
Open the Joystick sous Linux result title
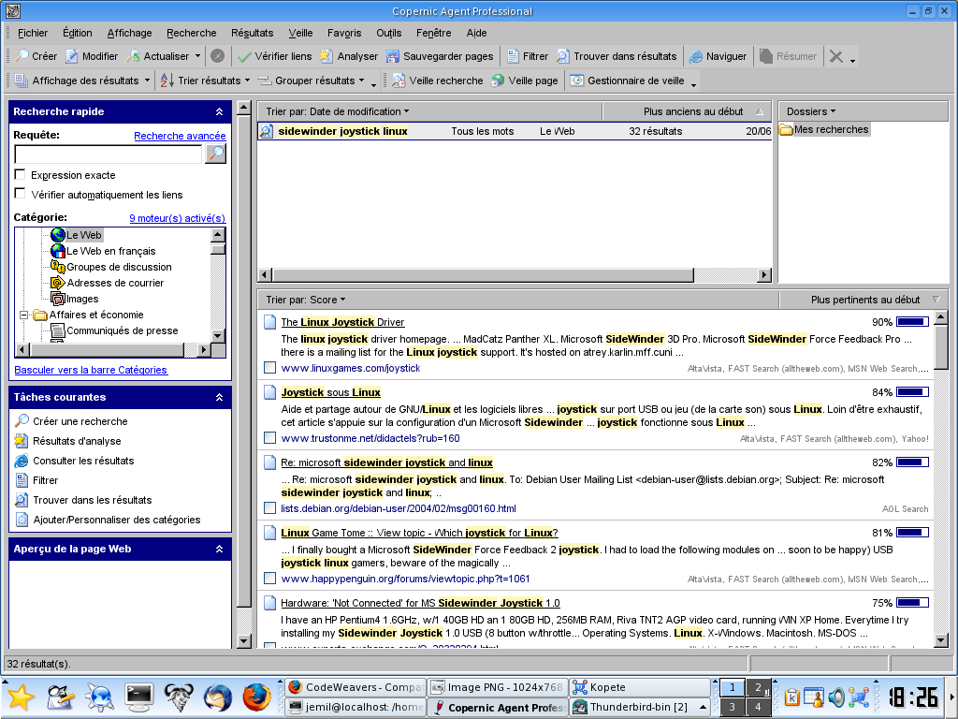pyautogui.click(x=330, y=392)
